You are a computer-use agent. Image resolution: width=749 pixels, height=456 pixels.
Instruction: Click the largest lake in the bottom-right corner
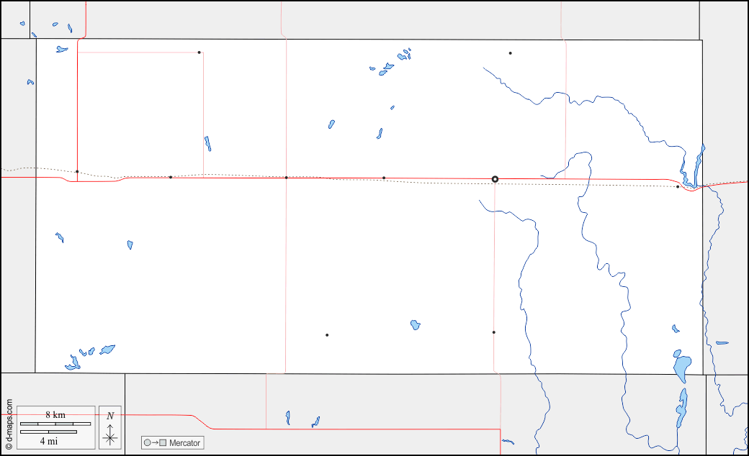click(x=682, y=365)
